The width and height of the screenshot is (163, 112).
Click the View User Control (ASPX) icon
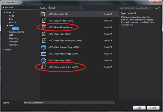(x=44, y=67)
